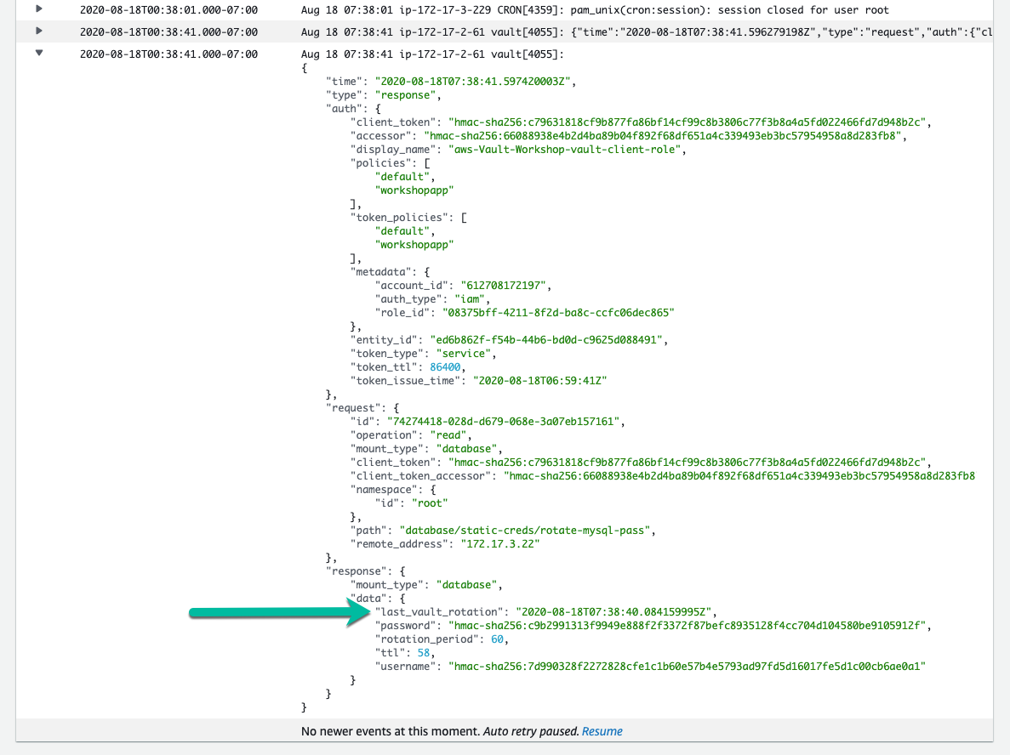Click the namespace id "root" value

tap(430, 503)
